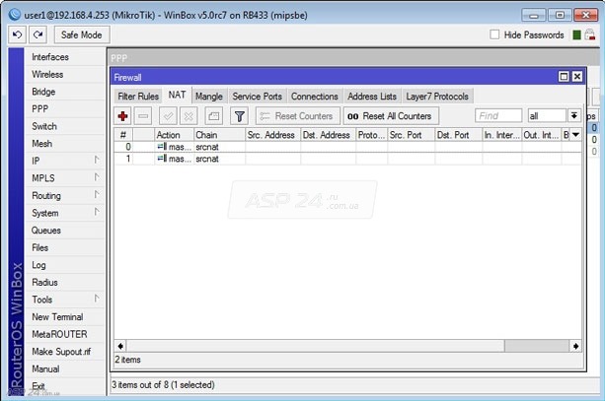
Task: Expand the System submenu arrow
Action: pyautogui.click(x=97, y=212)
